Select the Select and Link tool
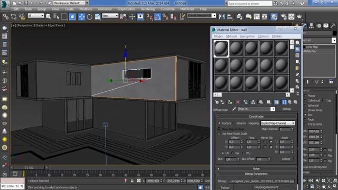Viewport: 338px width, 190px height. 6,16
